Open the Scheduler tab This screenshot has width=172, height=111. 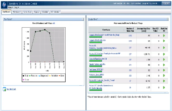(45, 12)
